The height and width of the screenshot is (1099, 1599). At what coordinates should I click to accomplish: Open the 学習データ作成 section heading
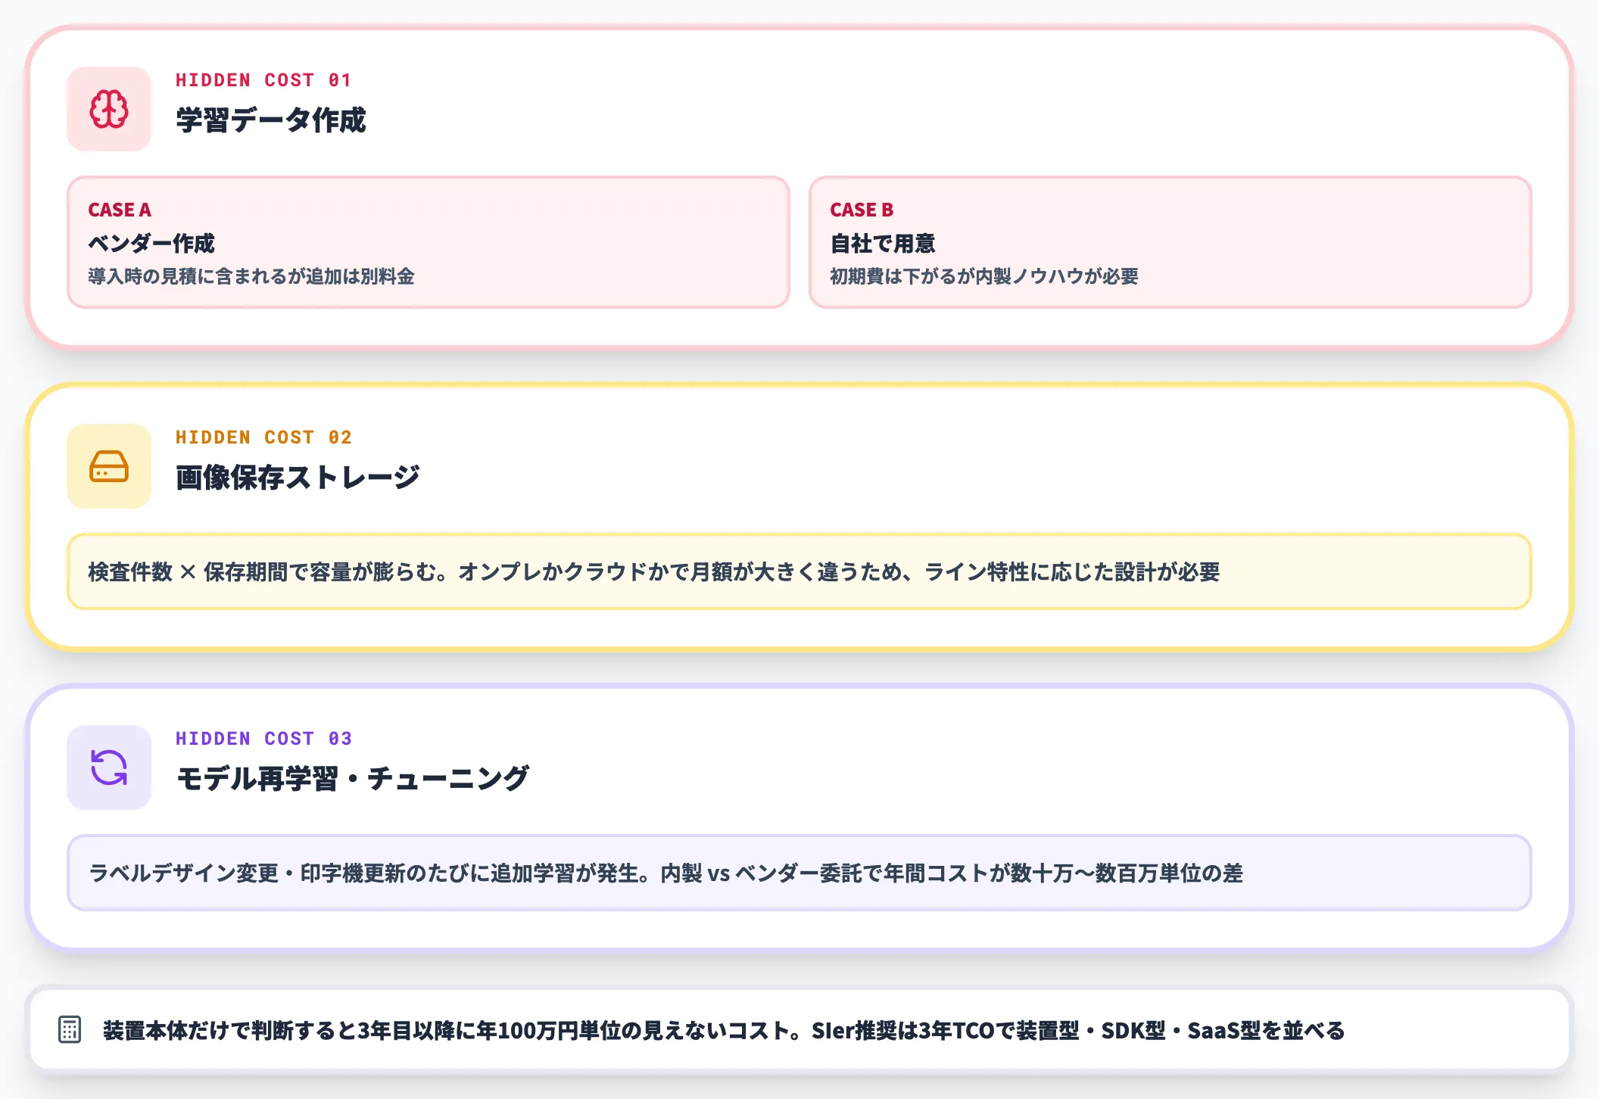point(271,117)
